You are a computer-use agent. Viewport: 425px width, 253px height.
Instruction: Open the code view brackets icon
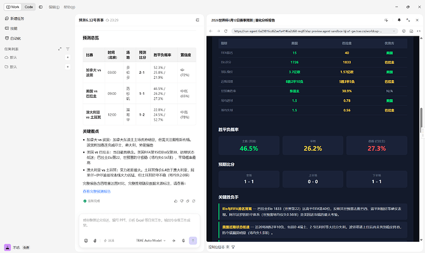pos(419,31)
